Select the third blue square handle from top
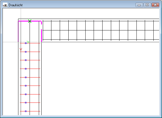 [26, 60]
